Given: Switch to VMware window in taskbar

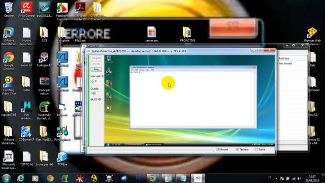Looking at the screenshot, I should pos(153,178).
